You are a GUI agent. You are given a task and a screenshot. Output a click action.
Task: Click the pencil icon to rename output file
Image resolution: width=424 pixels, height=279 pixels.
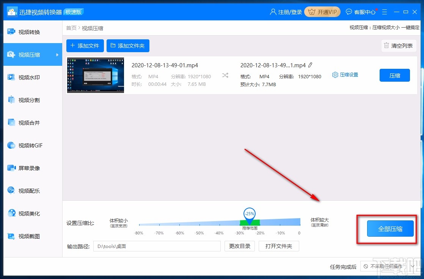coord(311,65)
